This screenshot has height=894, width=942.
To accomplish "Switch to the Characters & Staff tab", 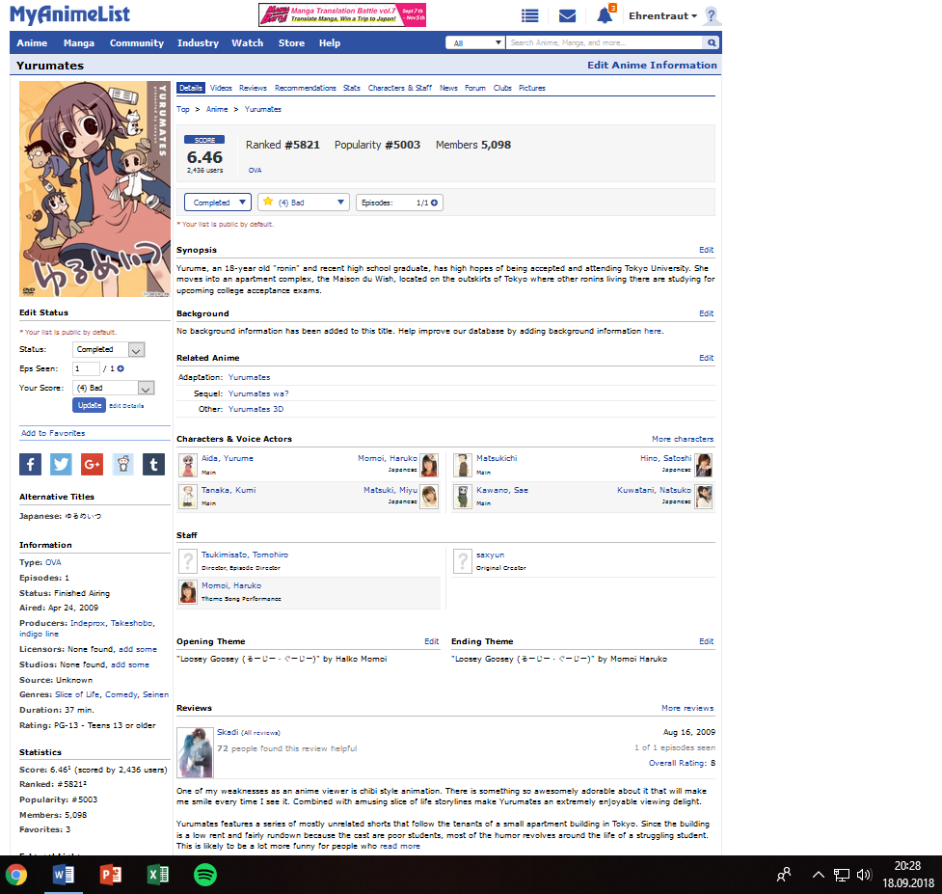I will pos(399,88).
